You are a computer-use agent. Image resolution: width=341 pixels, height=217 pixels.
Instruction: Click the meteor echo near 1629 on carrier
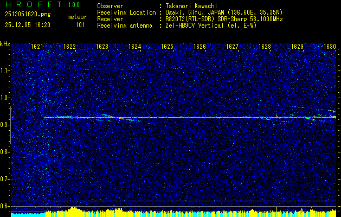click(x=310, y=118)
